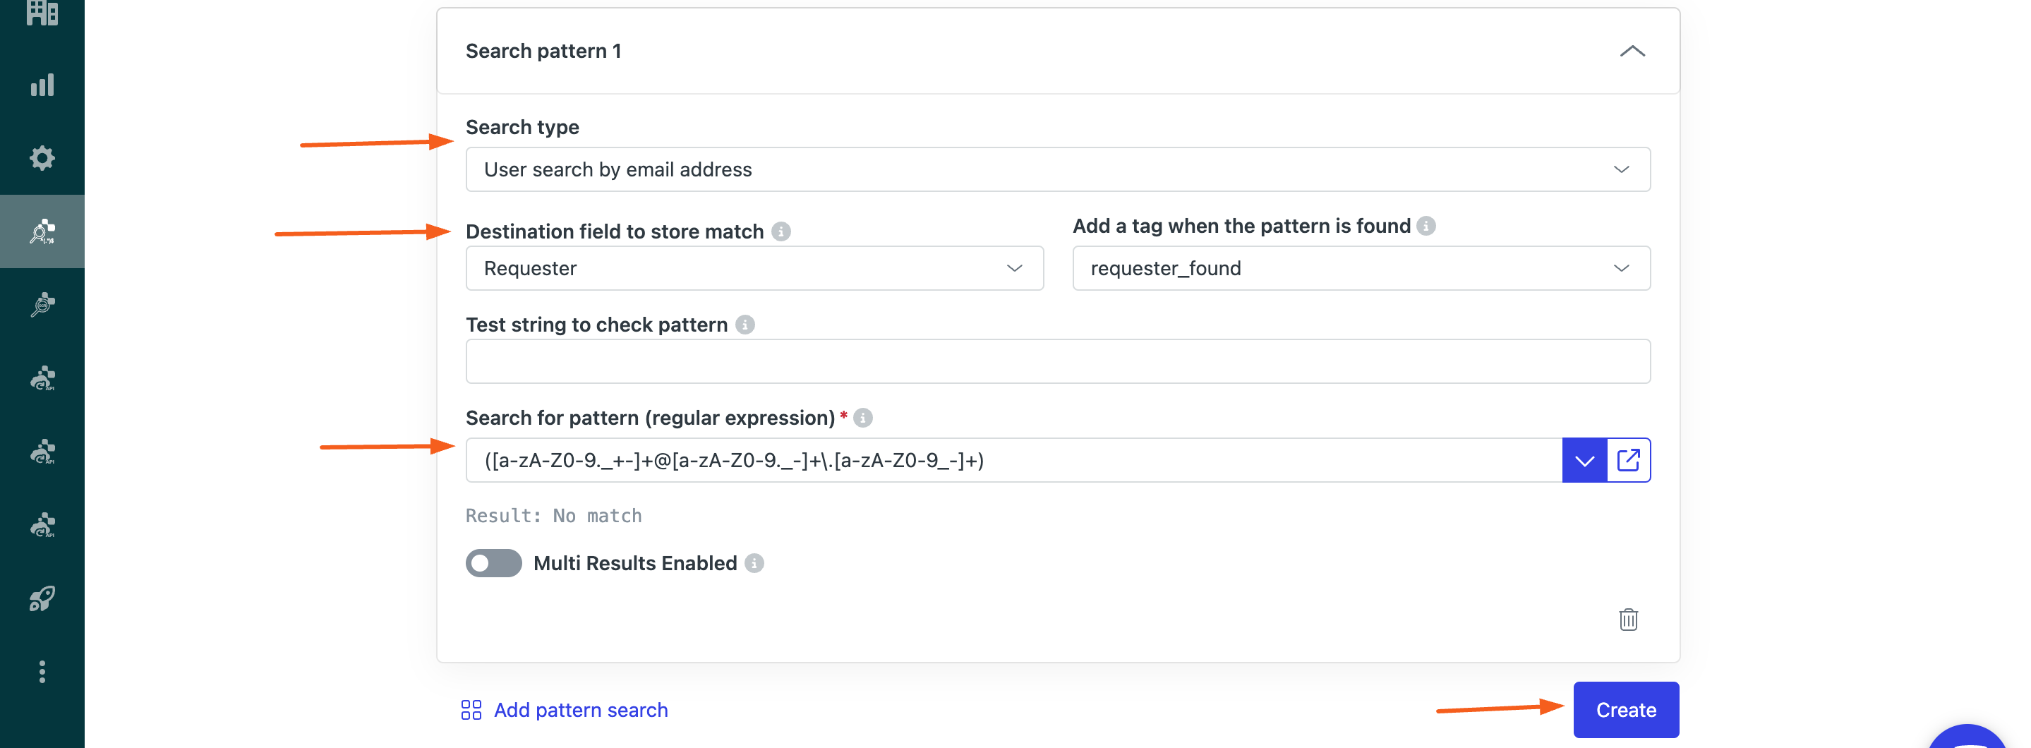2031x748 pixels.
Task: Open regex pattern presets blue dropdown arrow
Action: coord(1584,460)
